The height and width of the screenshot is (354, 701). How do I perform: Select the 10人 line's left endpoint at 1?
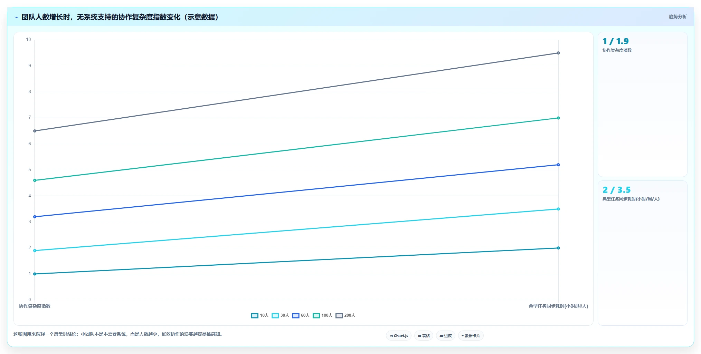coord(35,274)
